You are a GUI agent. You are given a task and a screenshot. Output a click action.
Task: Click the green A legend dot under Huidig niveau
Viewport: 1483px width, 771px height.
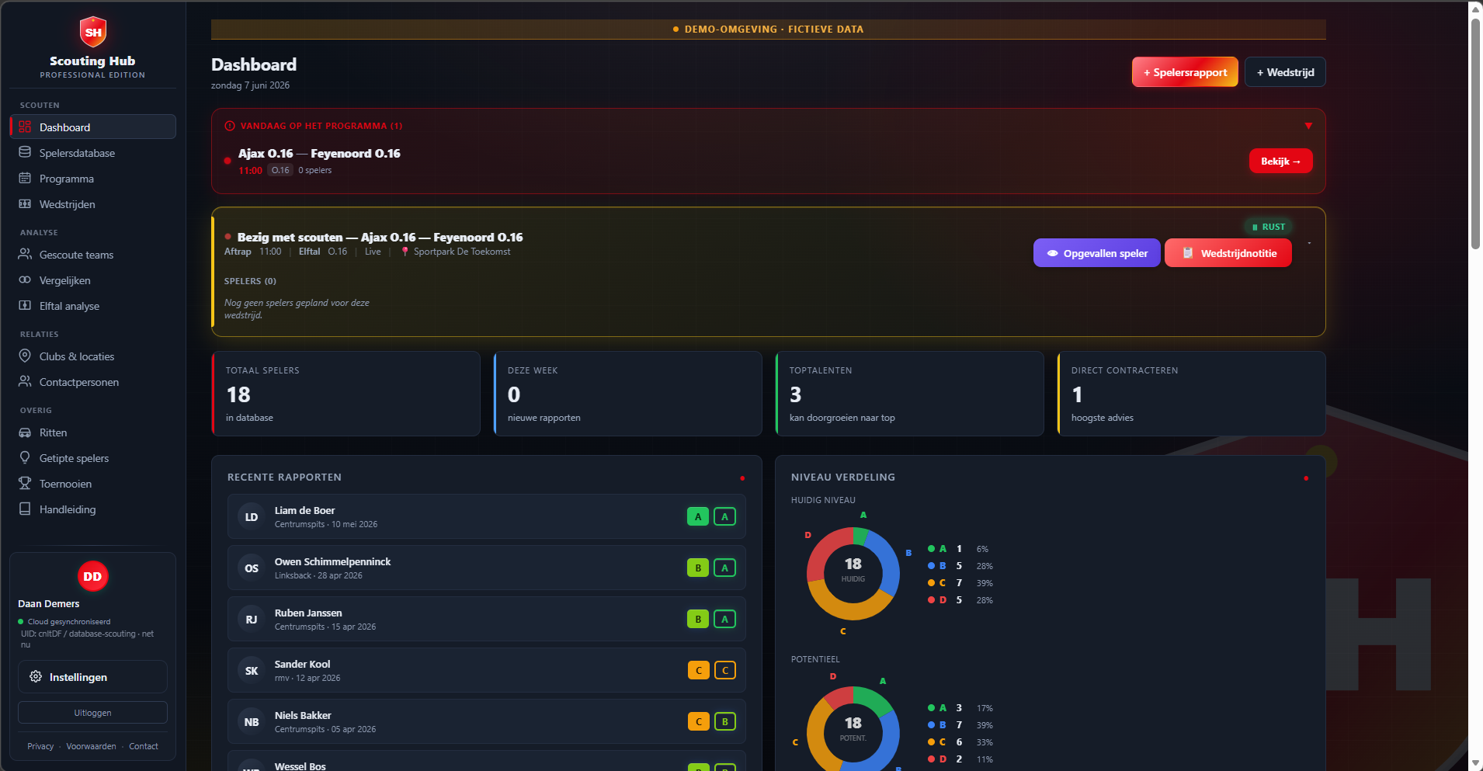(931, 549)
